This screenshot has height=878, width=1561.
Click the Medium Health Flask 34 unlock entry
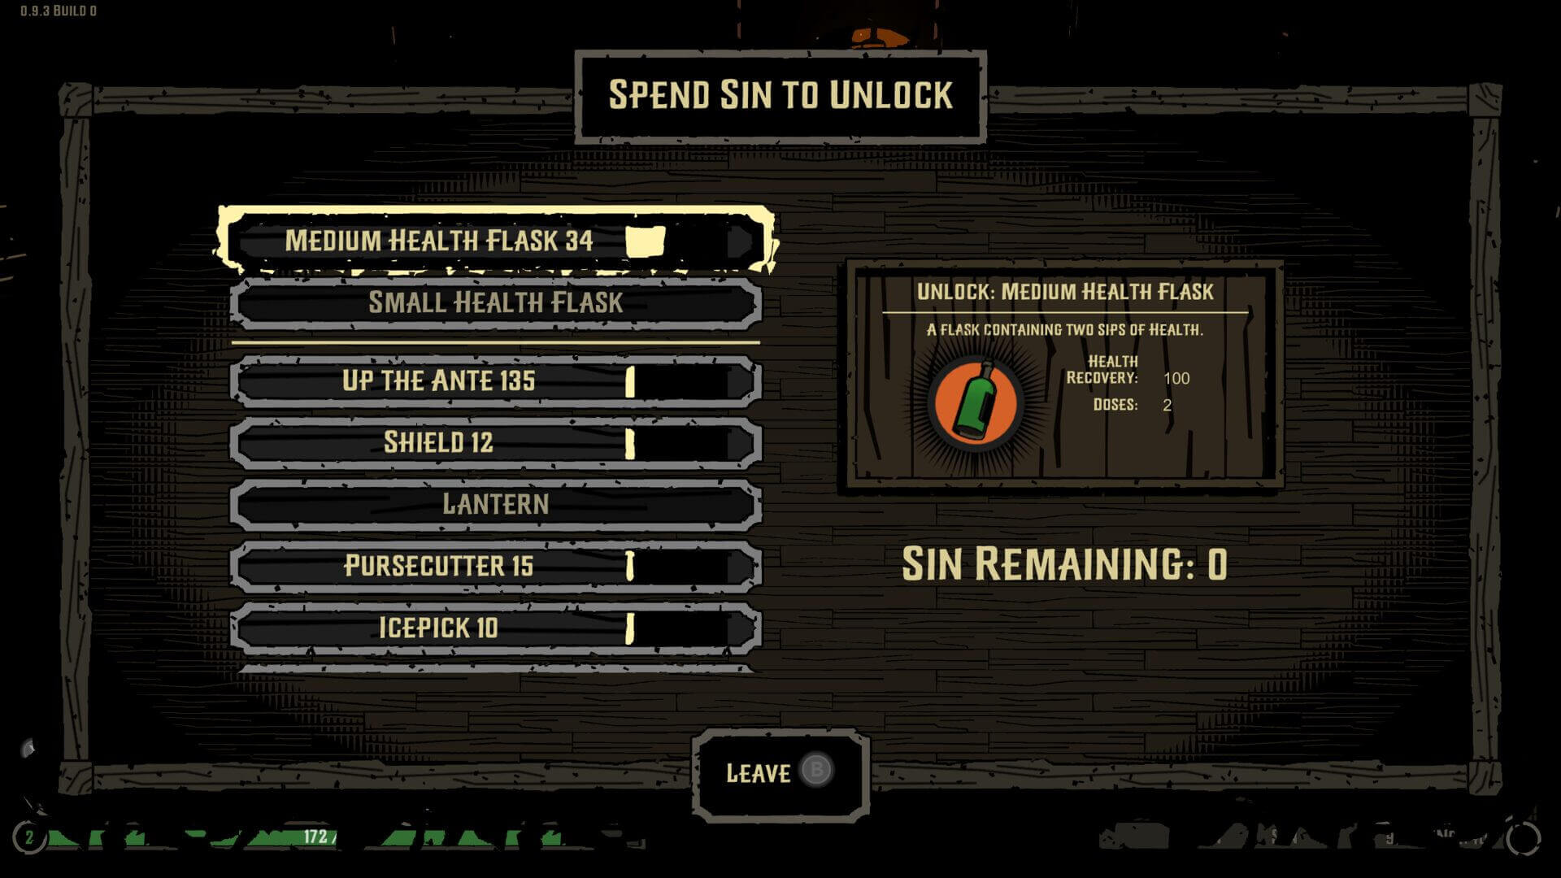pyautogui.click(x=494, y=239)
